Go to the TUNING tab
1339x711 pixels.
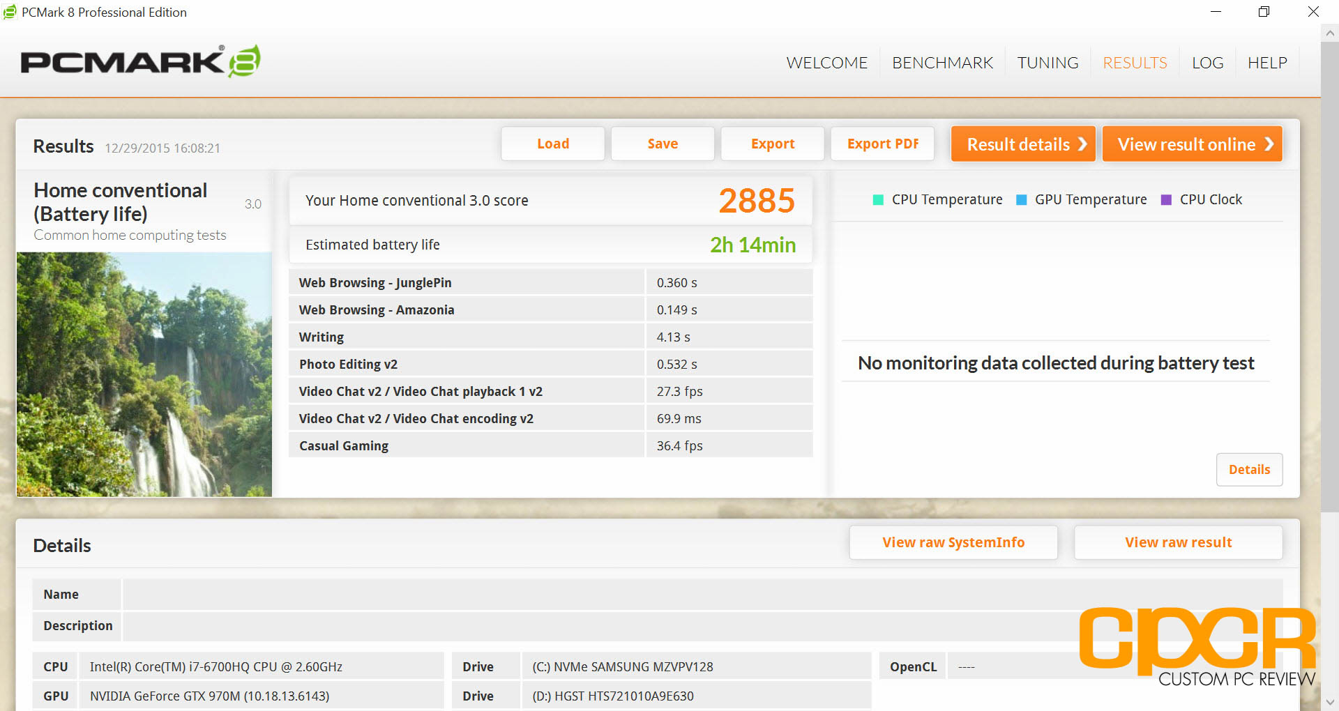pos(1047,63)
